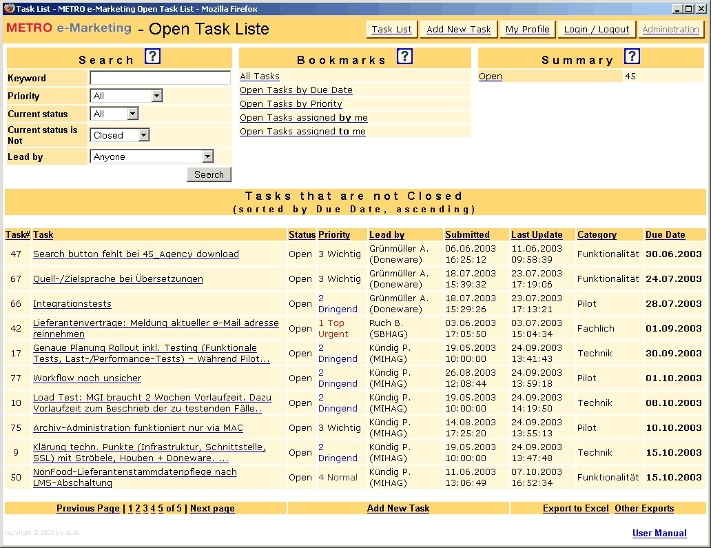This screenshot has width=711, height=548.
Task: Open the Priority dropdown
Action: (127, 96)
